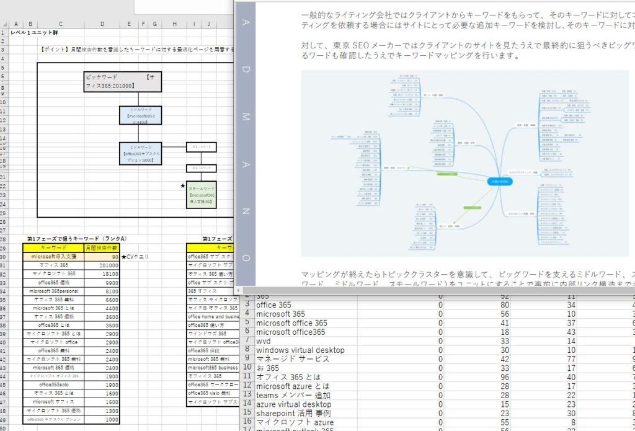Select the microsoft365とは ミドルワード box
The width and height of the screenshot is (635, 431).
tap(140, 115)
